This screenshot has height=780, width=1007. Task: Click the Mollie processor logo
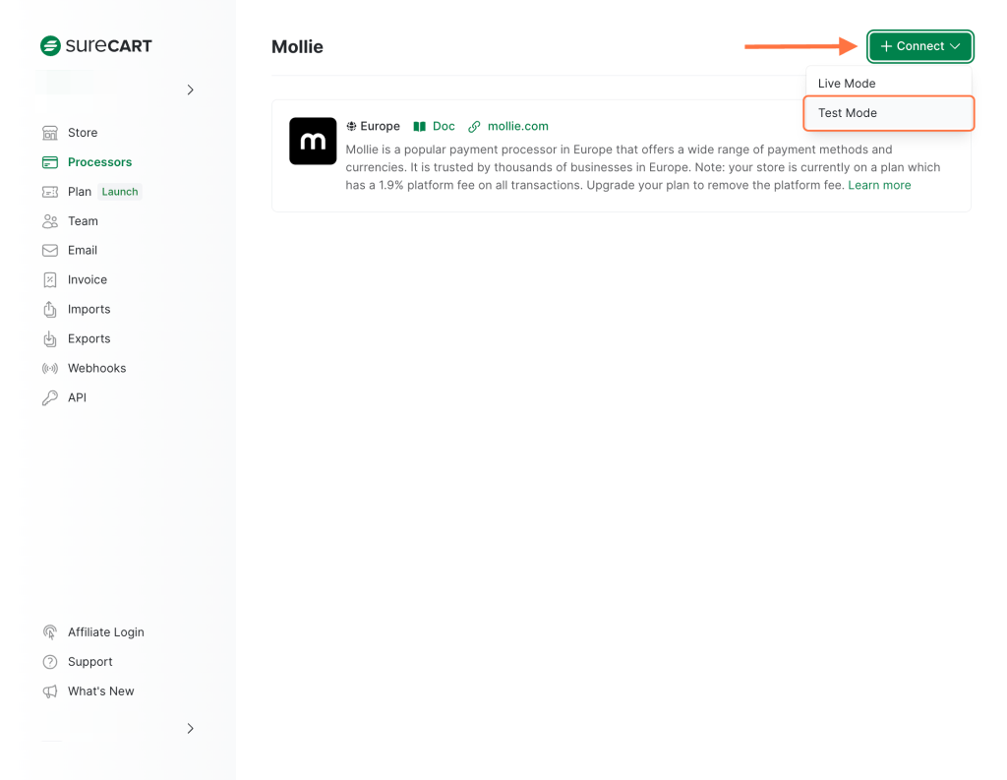313,141
